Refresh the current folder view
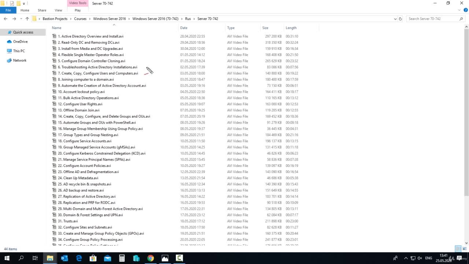The image size is (469, 264). click(400, 19)
